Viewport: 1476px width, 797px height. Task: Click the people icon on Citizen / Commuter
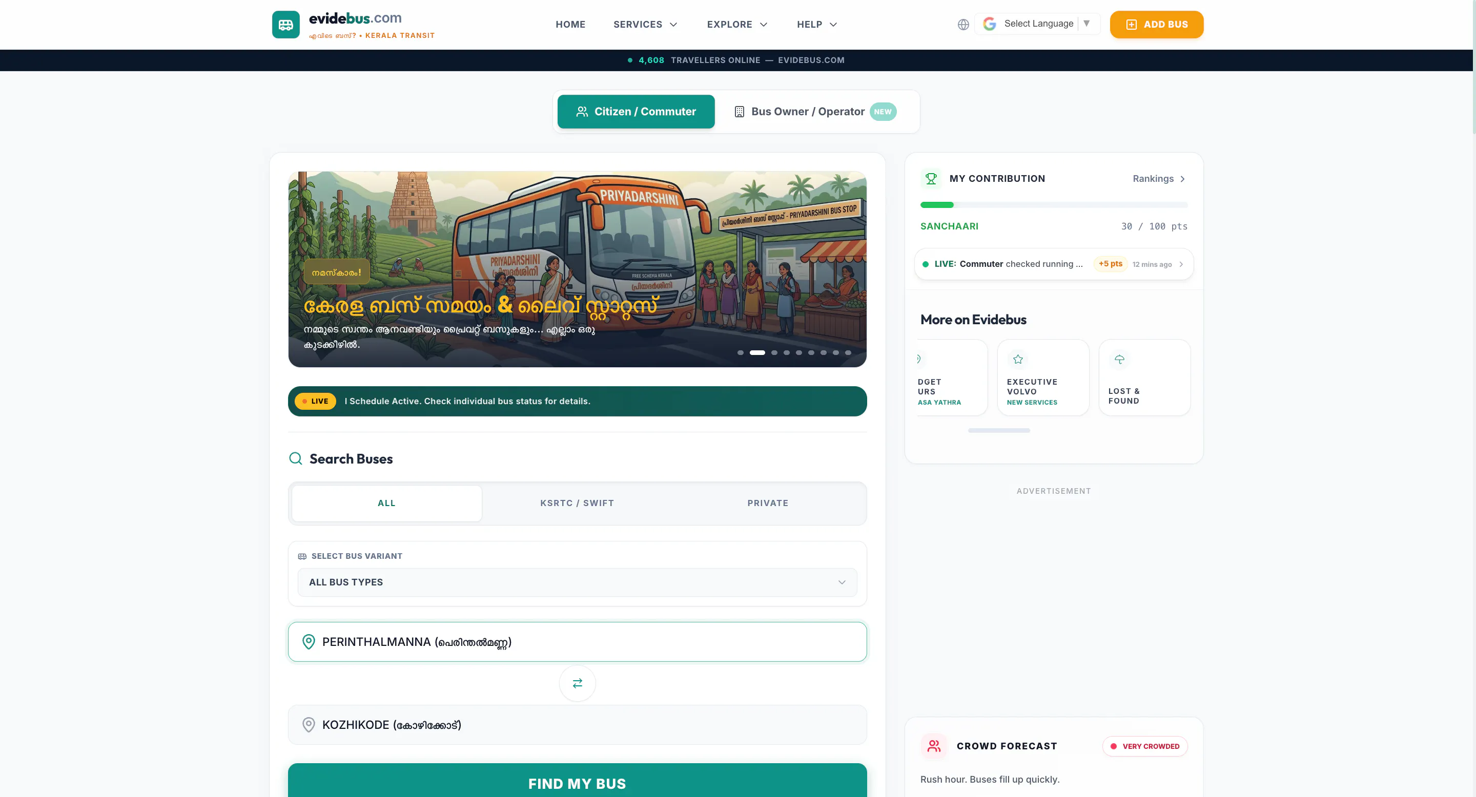click(x=582, y=112)
